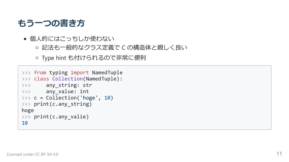Click the red 'from' keyword in code
The height and width of the screenshot is (162, 289).
pos(40,73)
